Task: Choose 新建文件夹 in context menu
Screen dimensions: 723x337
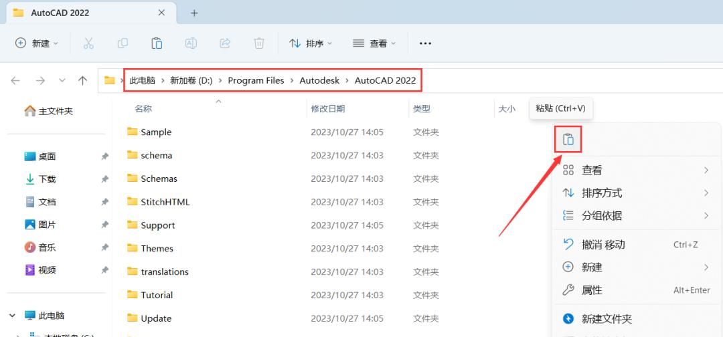Action: (x=638, y=318)
